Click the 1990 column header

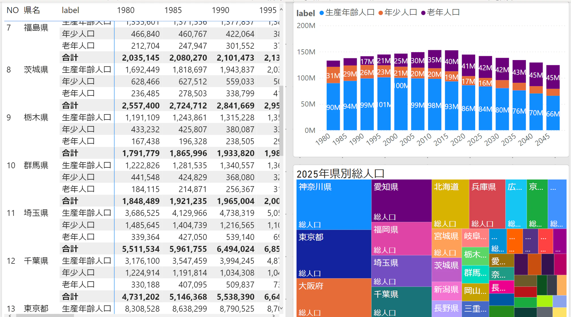click(220, 10)
